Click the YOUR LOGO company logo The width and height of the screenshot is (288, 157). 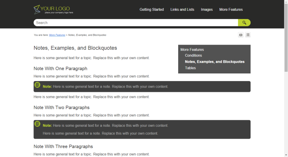[53, 10]
